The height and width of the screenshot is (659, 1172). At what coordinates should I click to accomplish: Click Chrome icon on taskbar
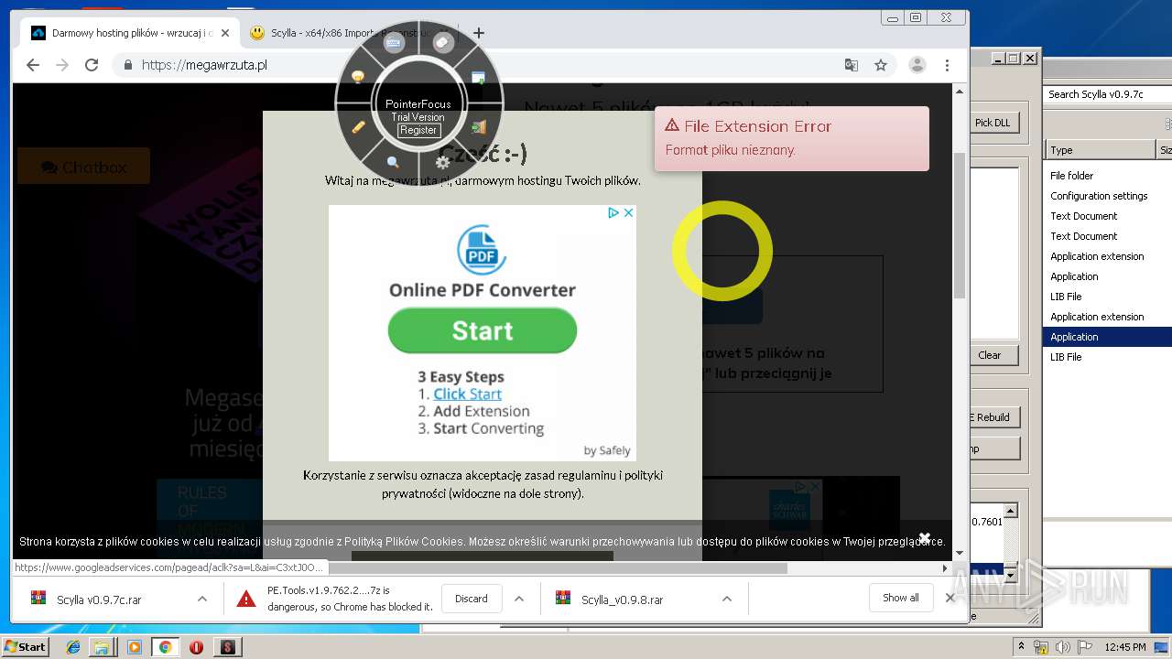click(166, 647)
